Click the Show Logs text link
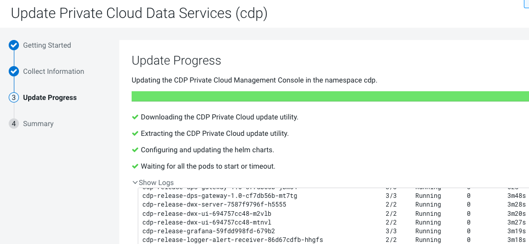The height and width of the screenshot is (244, 529). (156, 182)
